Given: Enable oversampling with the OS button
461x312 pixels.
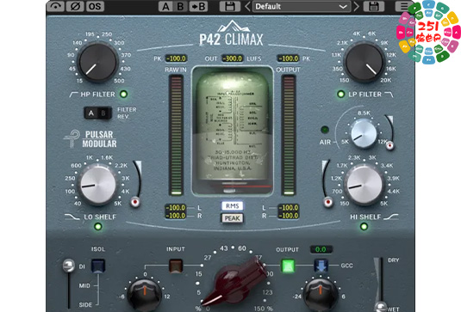Looking at the screenshot, I should pos(95,6).
